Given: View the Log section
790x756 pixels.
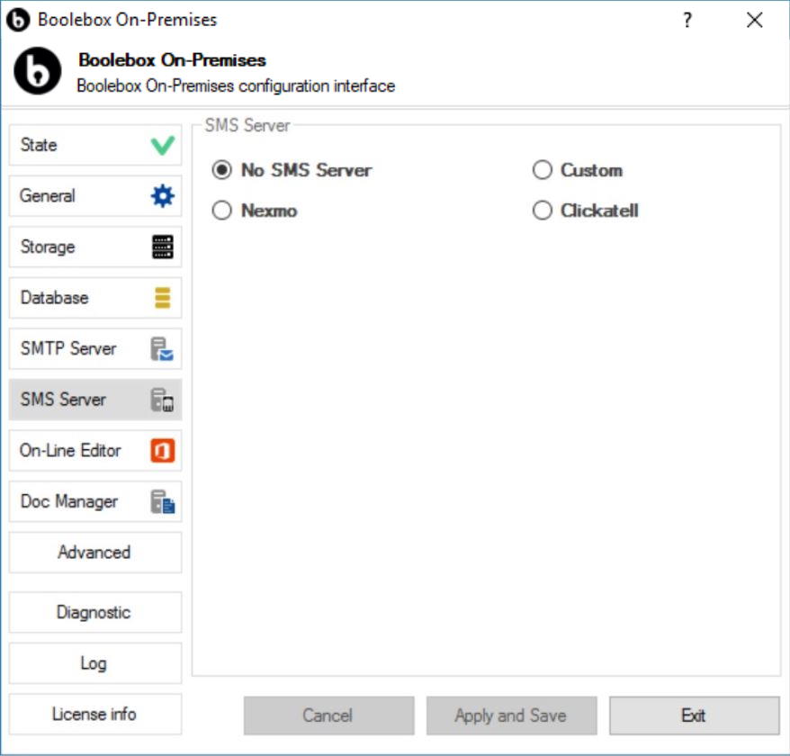Looking at the screenshot, I should click(x=95, y=663).
